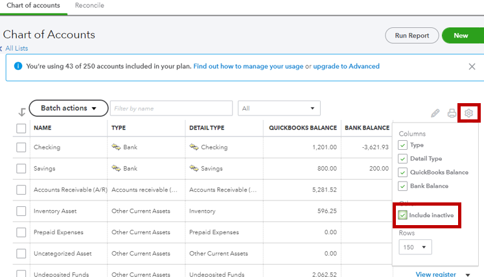Click the Uncategorized Asset account name
Screen dimensions: 484x277
click(x=63, y=254)
